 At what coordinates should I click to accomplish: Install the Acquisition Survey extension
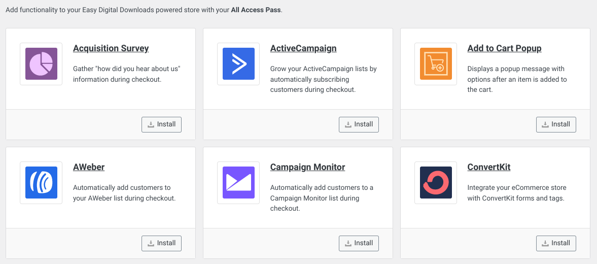[161, 124]
